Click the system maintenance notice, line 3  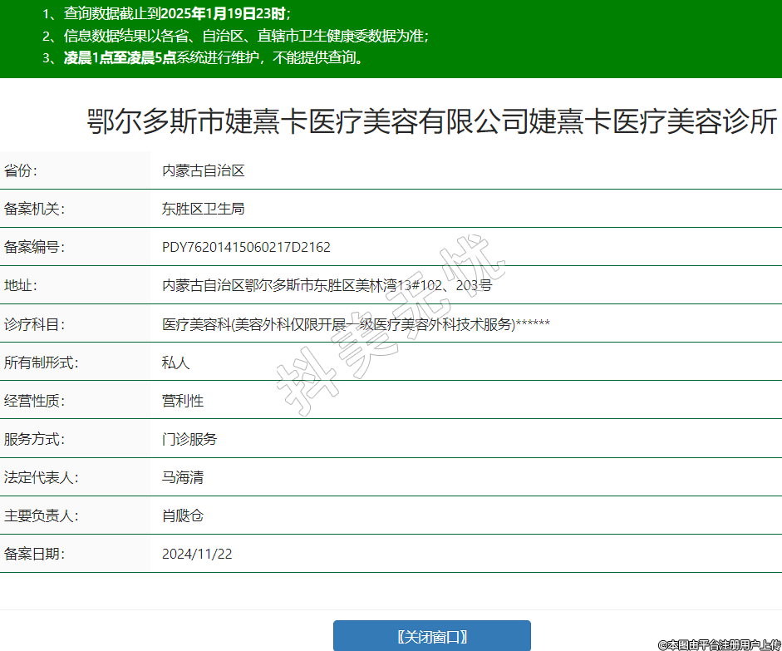pos(204,57)
